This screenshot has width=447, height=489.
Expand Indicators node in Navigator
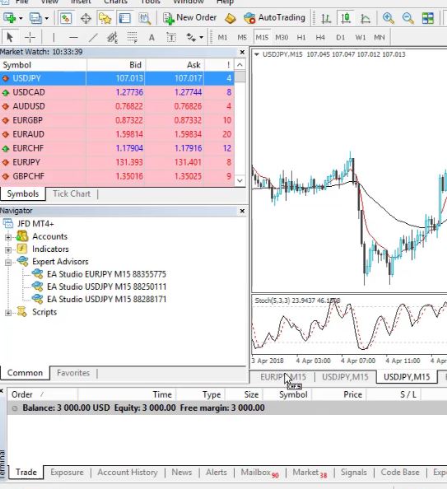[8, 249]
